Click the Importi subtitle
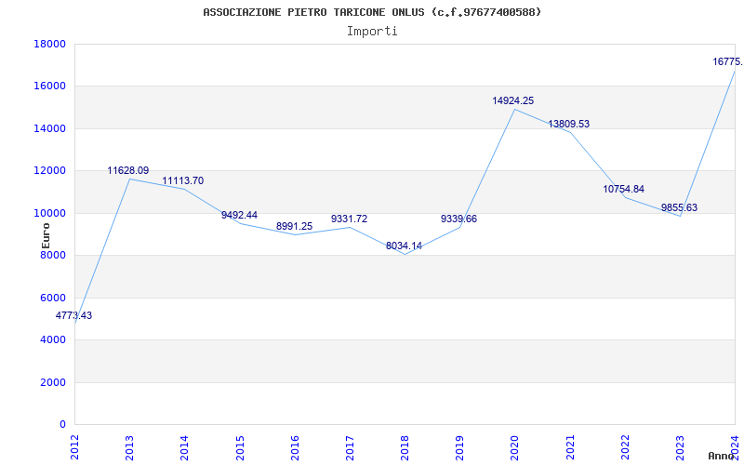The width and height of the screenshot is (744, 465). [x=372, y=32]
